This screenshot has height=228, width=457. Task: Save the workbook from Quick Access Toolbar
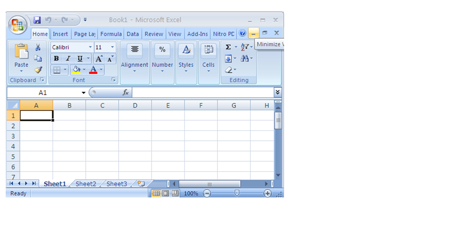pyautogui.click(x=37, y=20)
